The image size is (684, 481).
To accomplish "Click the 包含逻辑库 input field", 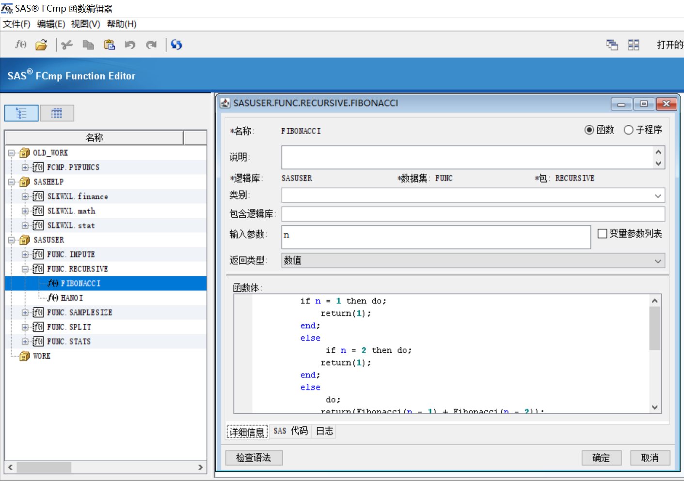I will coord(473,214).
